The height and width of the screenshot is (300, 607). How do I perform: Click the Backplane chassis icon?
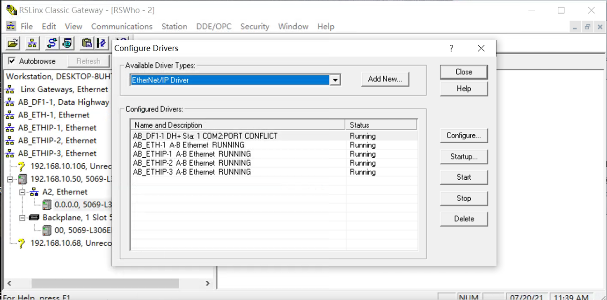(35, 218)
